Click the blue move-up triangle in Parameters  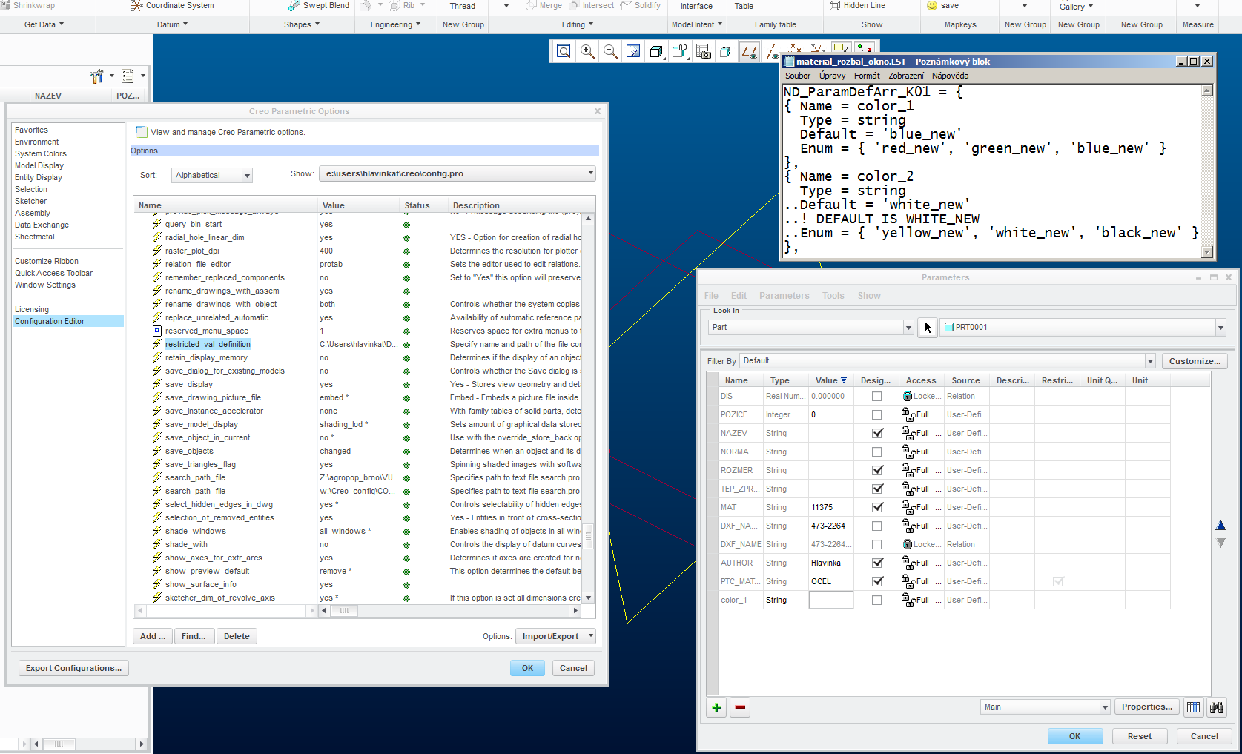1220,526
